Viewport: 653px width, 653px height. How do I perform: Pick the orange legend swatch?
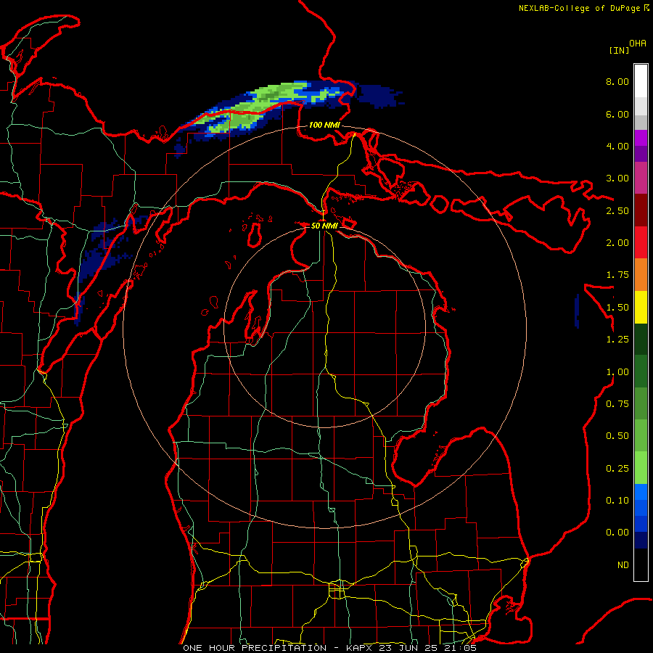(641, 275)
